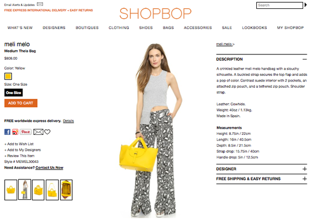Image resolution: width=312 pixels, height=221 pixels.
Task: Choose the Yellow color swatch
Action: tap(8, 76)
